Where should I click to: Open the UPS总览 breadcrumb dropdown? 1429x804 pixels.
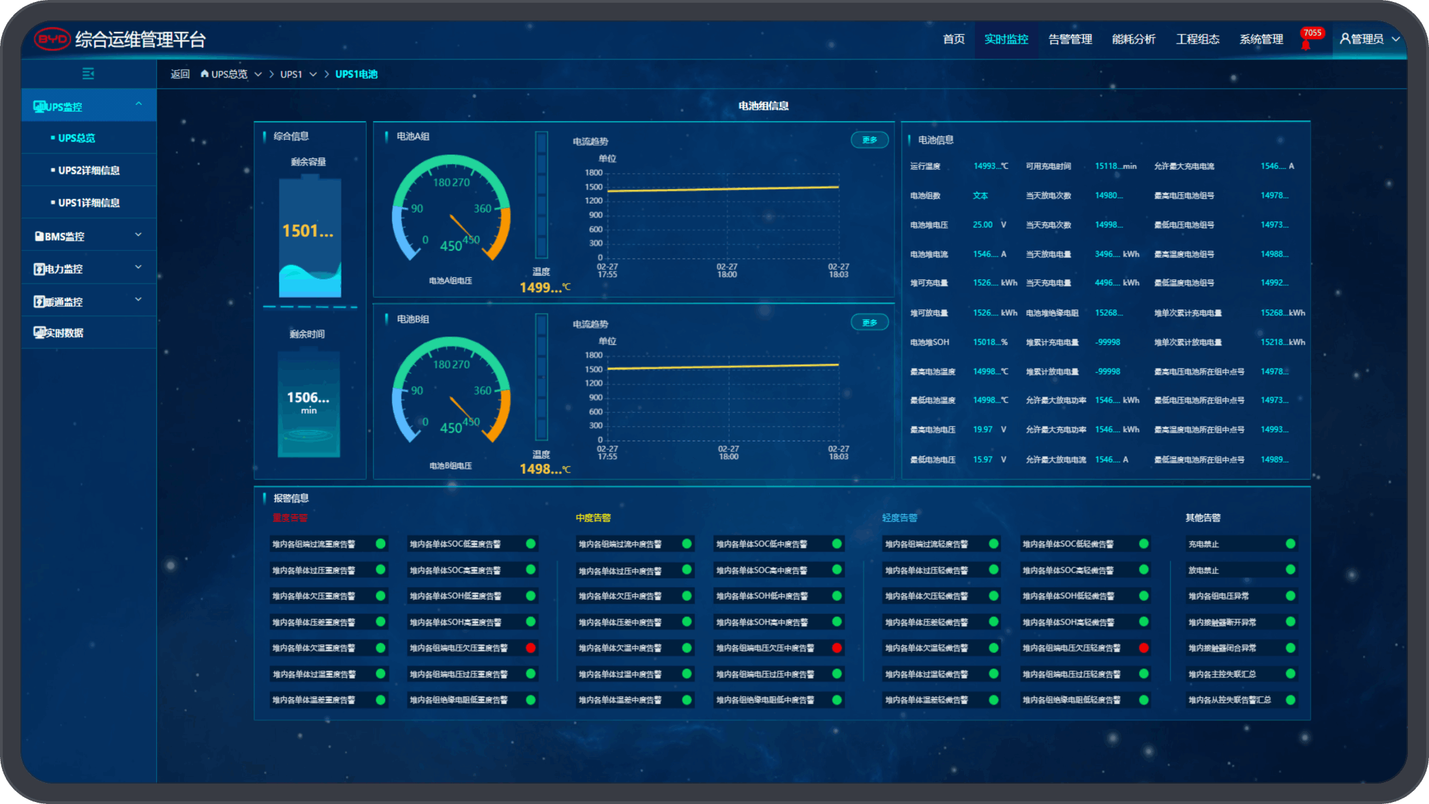tap(258, 74)
